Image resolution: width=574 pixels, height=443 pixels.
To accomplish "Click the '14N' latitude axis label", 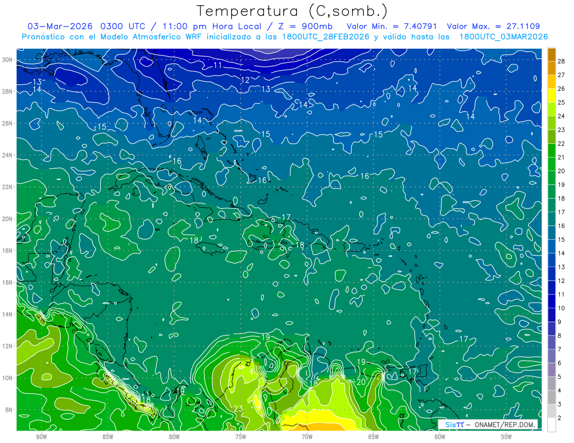I will pyautogui.click(x=8, y=314).
